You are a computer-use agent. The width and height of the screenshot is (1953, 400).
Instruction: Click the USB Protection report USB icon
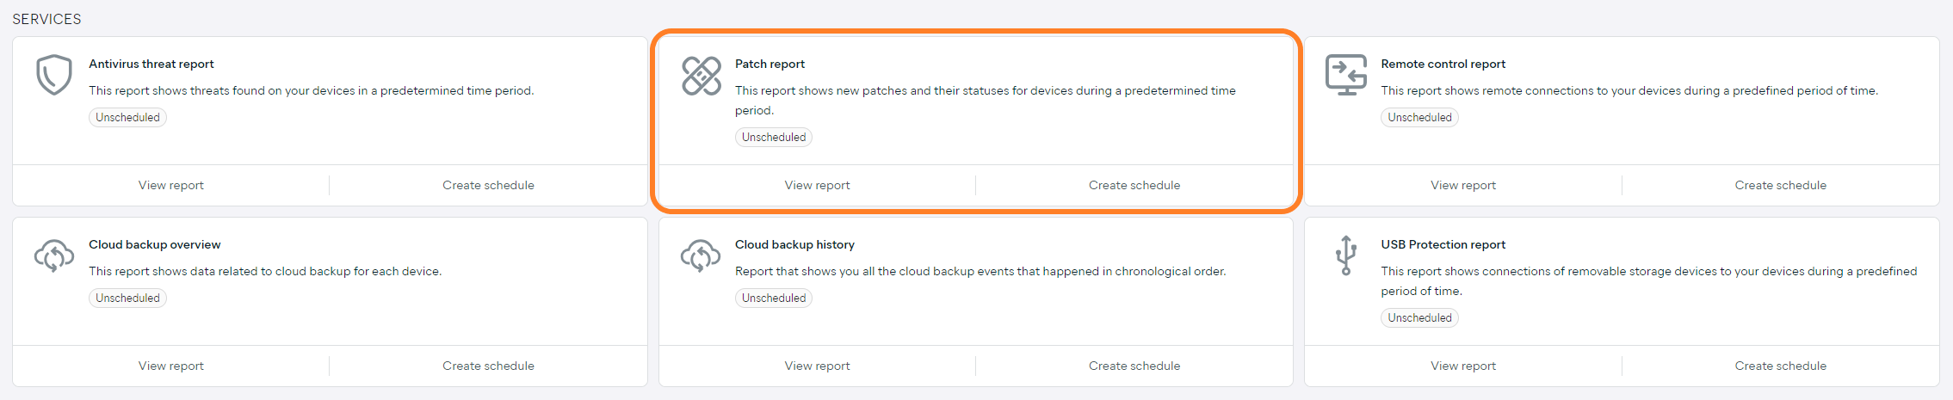click(x=1346, y=255)
